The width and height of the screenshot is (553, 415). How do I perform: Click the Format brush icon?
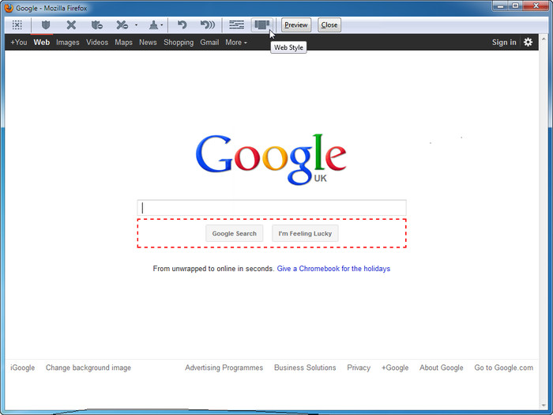[x=153, y=25]
